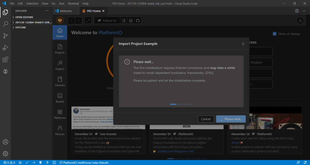The image size is (310, 165).
Task: Open notifications bell in status bar
Action: [305, 163]
